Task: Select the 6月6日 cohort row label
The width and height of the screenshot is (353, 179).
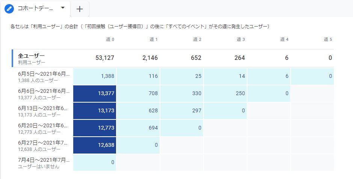Action: point(44,94)
